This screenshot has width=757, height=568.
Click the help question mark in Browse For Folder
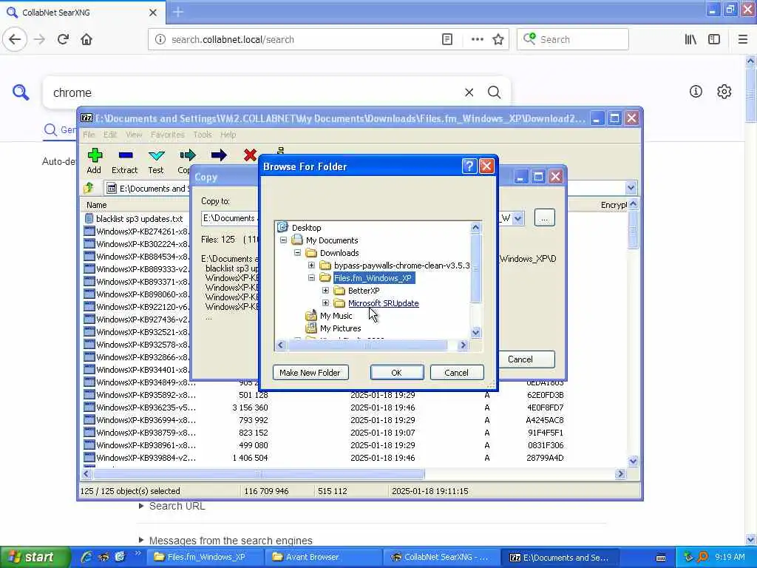[x=469, y=166]
